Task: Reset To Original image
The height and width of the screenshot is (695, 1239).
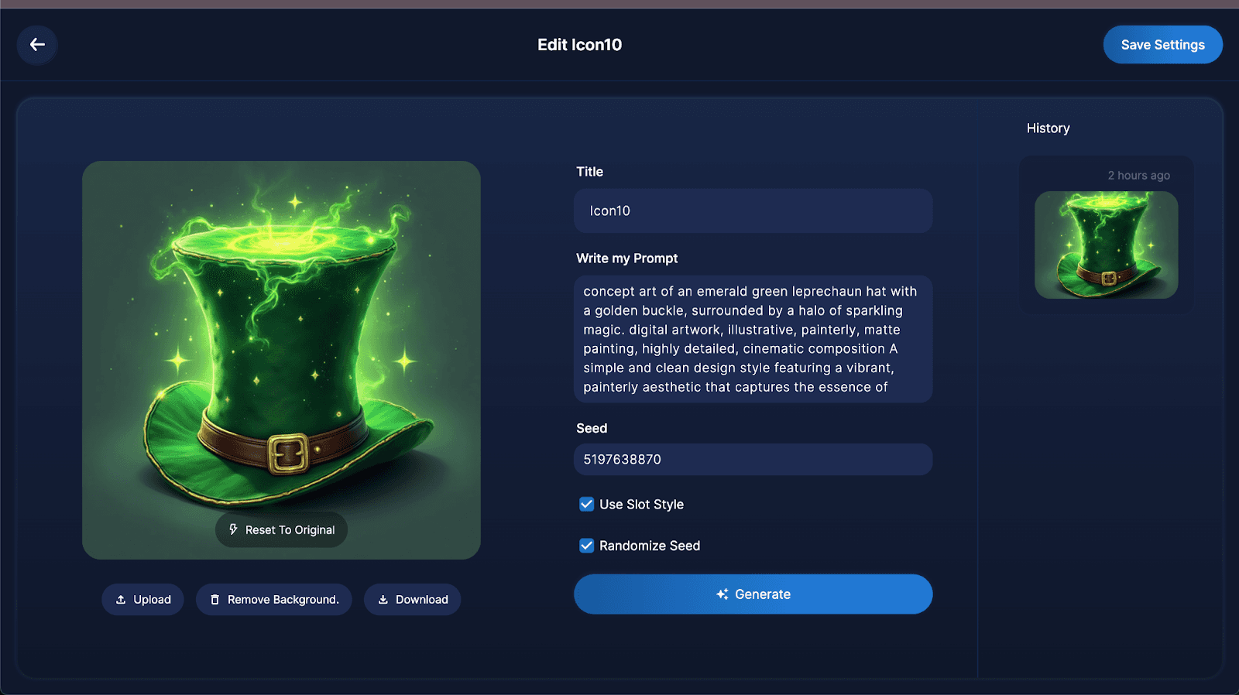Action: (281, 529)
